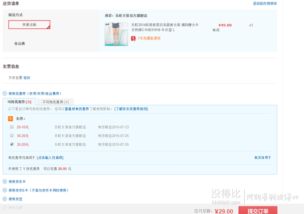Viewport: 304px width, 214px height.
Task: Switch to the 可用优惠券 (3) tab
Action: pyautogui.click(x=19, y=102)
